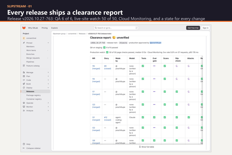Open the @prachittupe approver link
Image resolution: width=232 pixels, height=155 pixels.
[x=155, y=43]
